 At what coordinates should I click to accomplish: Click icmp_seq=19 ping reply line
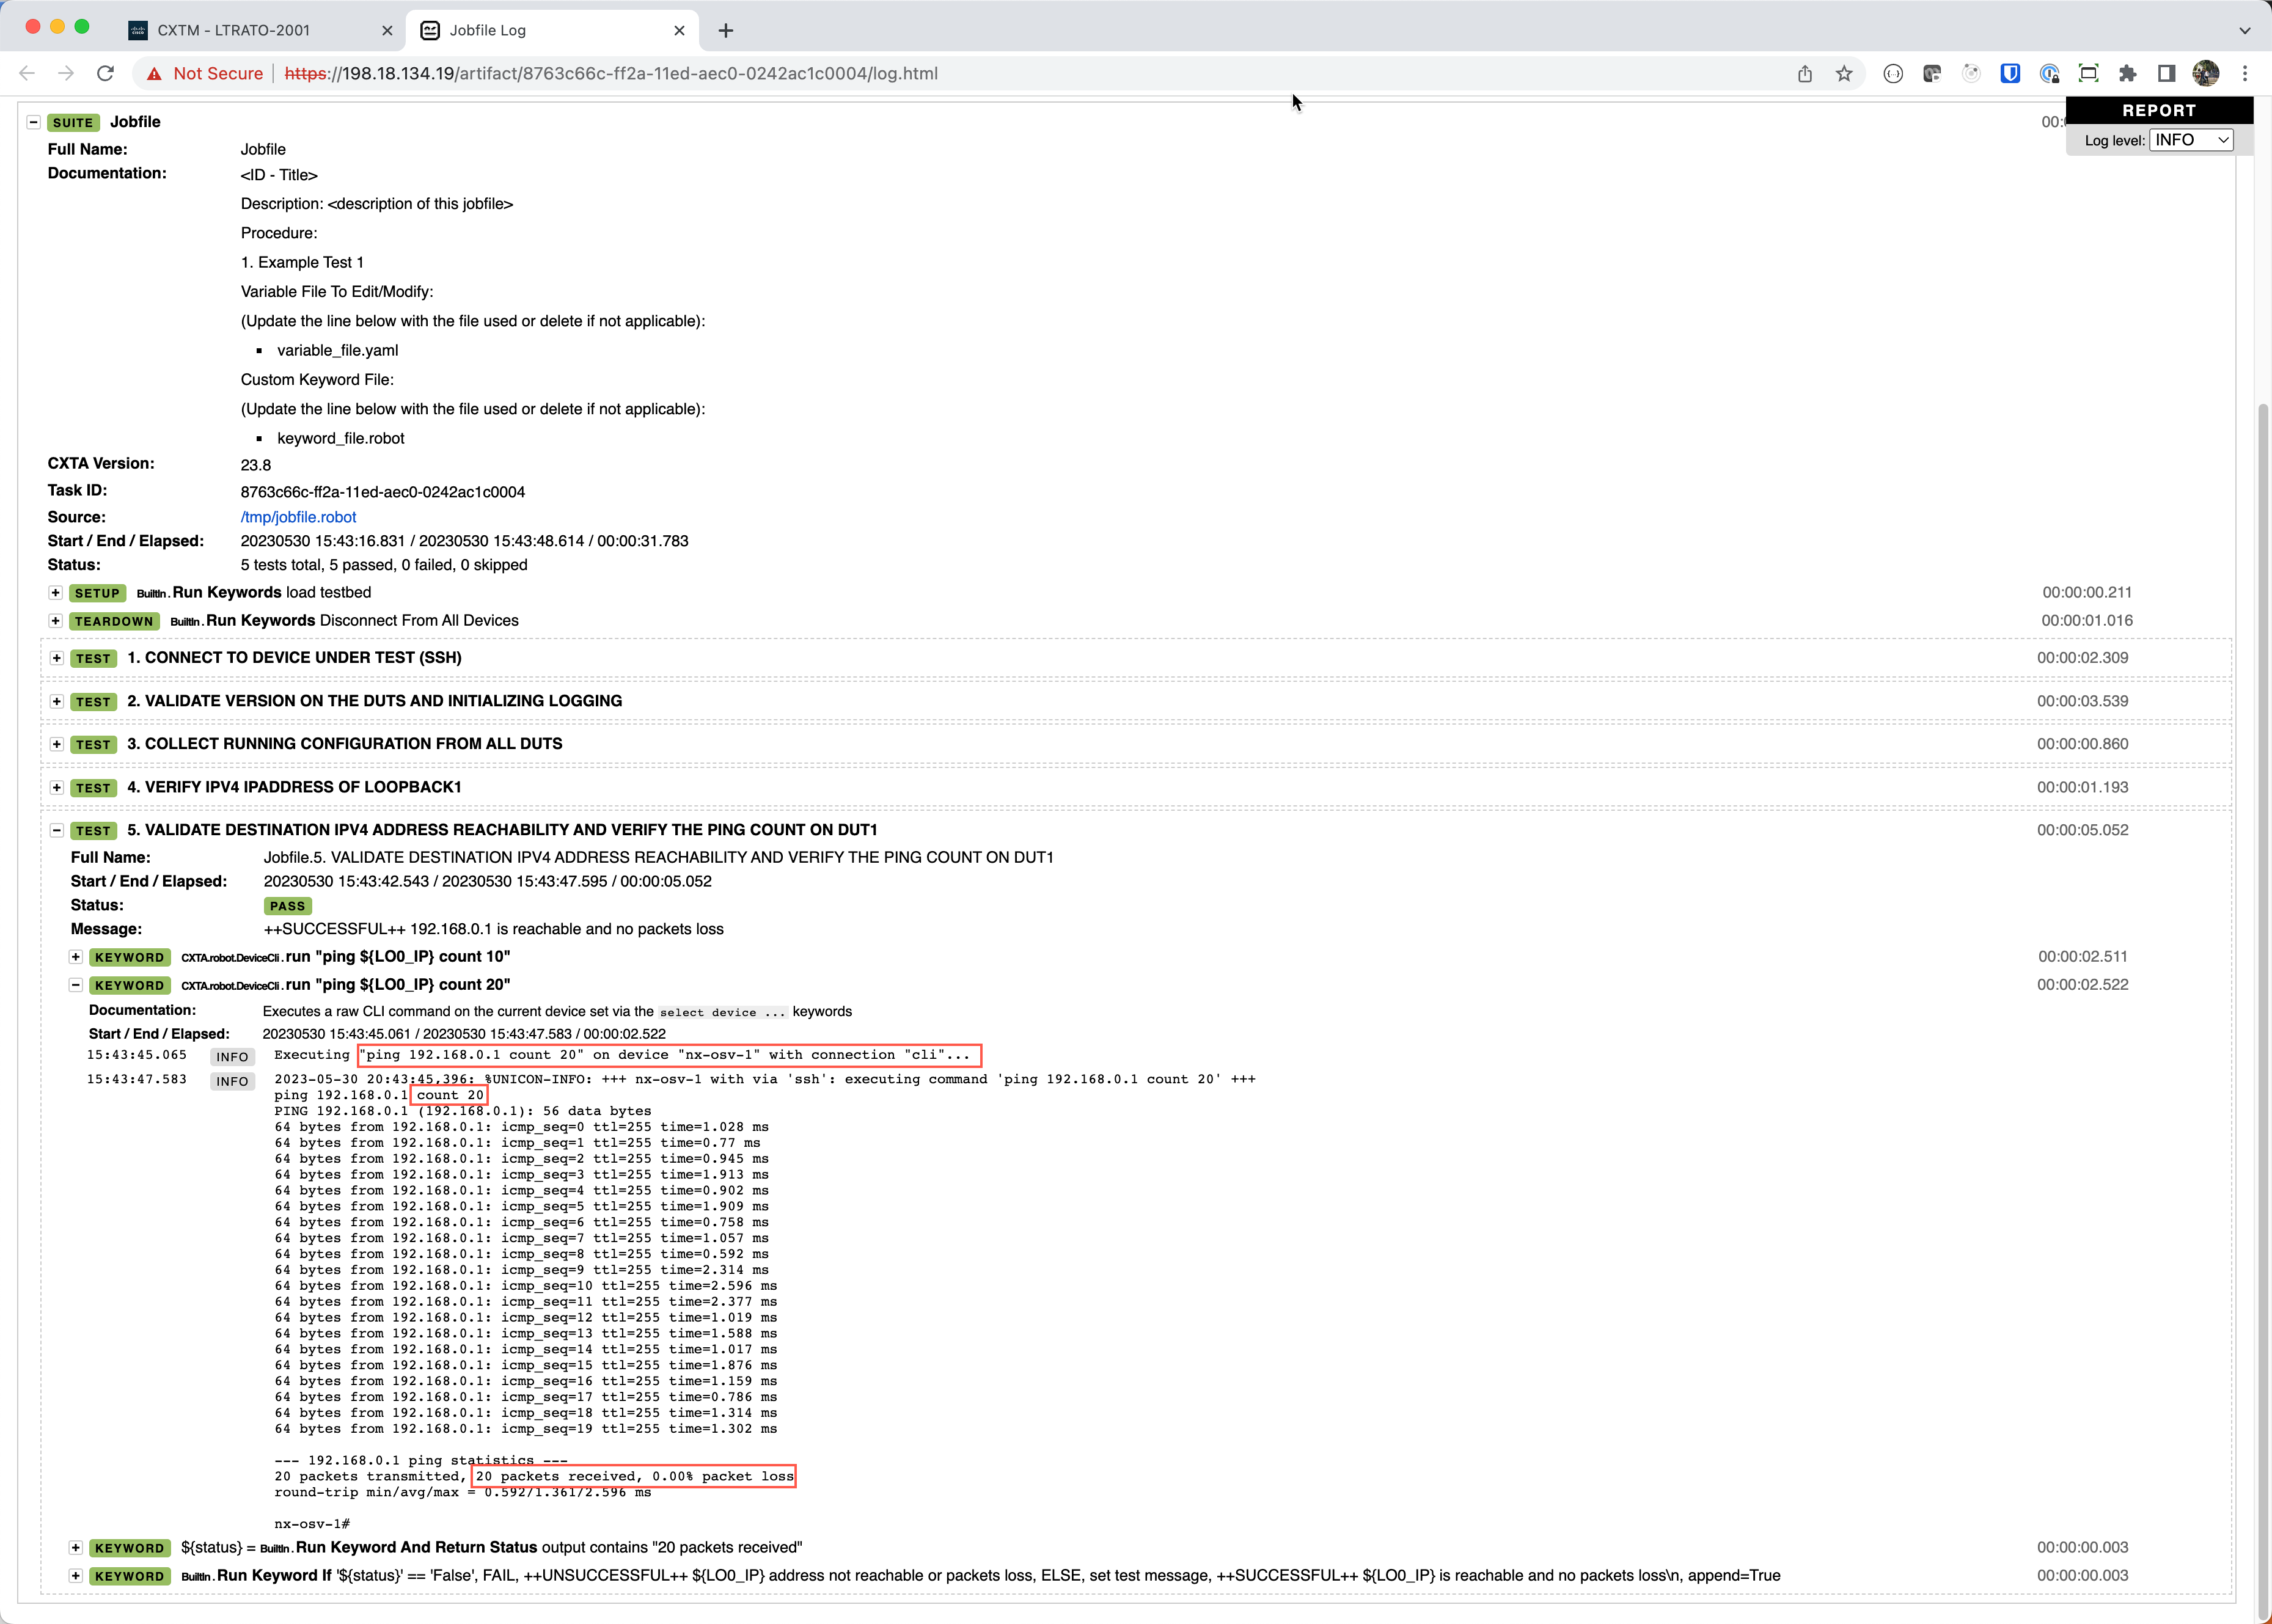pos(526,1429)
